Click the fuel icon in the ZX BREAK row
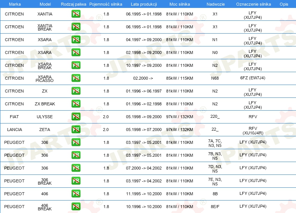Screen dimensions: 296x213 pos(76,103)
